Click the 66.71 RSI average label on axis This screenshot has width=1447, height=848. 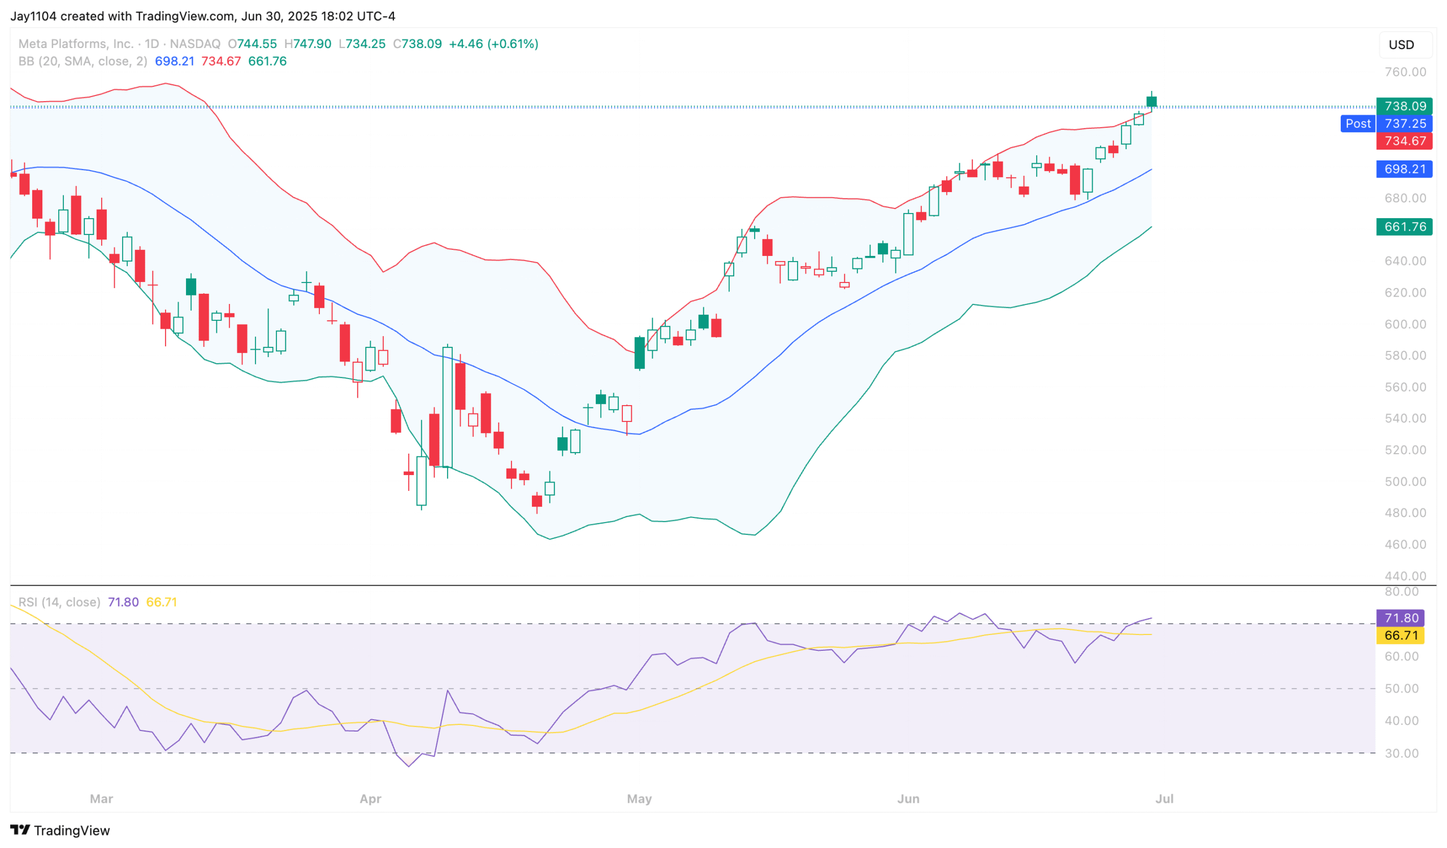1401,636
